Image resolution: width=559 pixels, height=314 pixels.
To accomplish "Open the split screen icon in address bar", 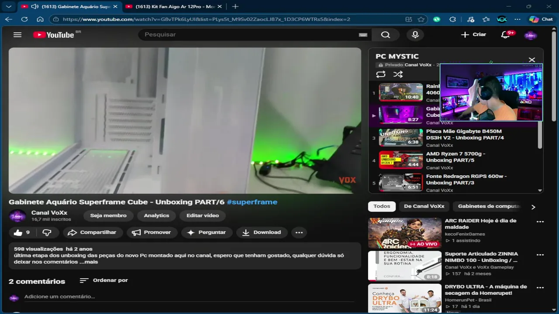I will 409,19.
